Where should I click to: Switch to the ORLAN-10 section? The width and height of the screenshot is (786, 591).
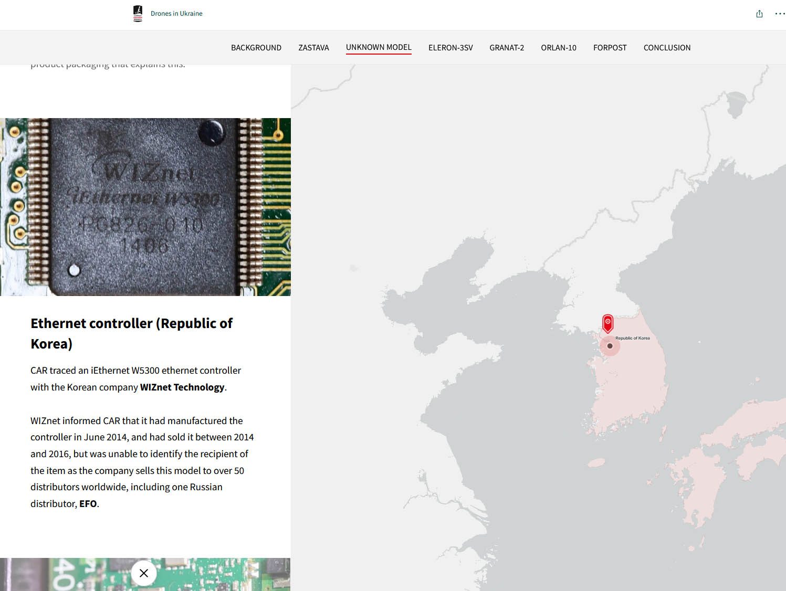click(x=559, y=48)
